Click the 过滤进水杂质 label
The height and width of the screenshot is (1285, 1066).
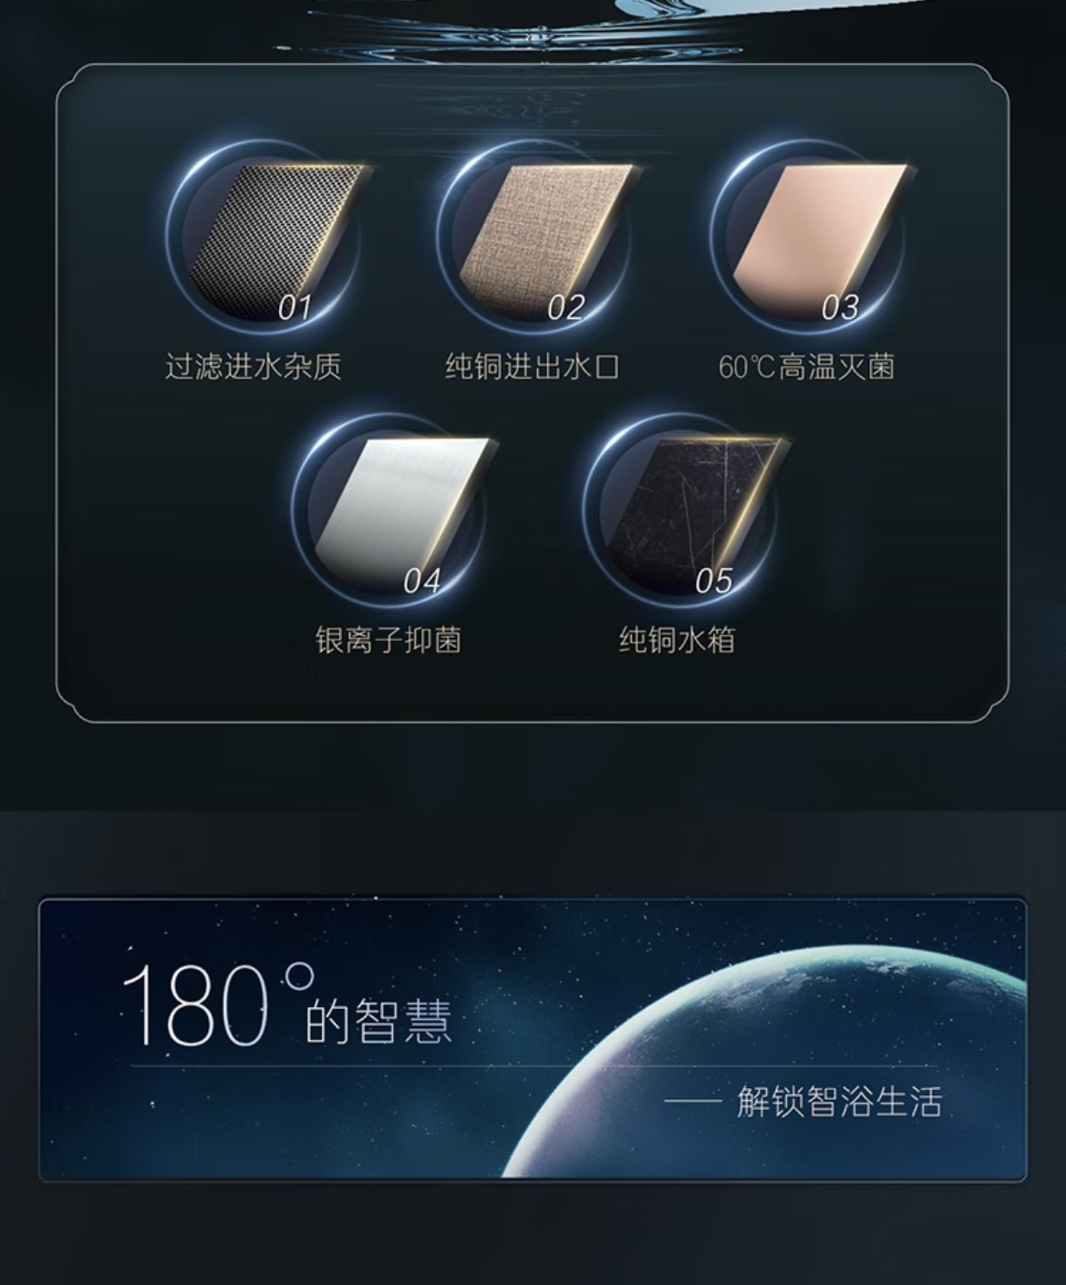click(254, 366)
